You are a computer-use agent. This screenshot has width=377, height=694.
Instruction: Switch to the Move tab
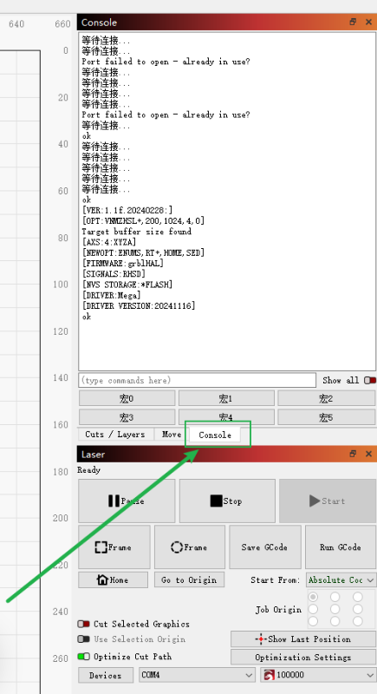(x=172, y=435)
